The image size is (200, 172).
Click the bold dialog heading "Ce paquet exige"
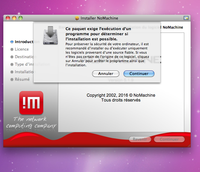98,34
